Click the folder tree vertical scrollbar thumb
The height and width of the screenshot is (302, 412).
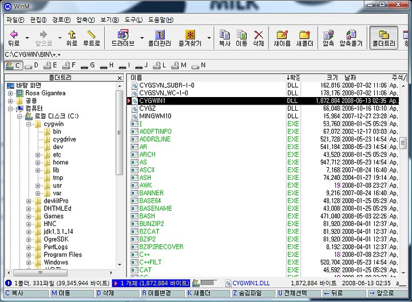[119, 132]
